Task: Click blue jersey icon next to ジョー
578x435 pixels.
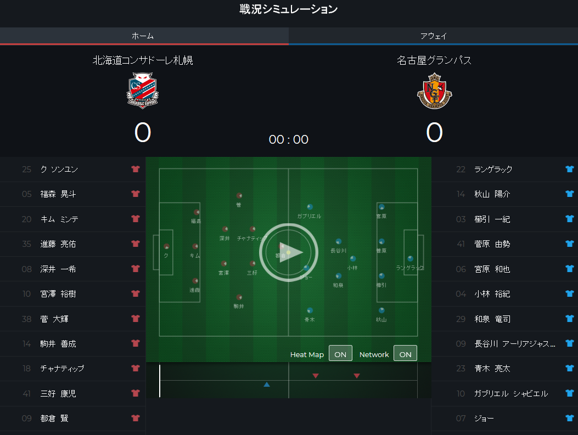Action: click(x=570, y=418)
